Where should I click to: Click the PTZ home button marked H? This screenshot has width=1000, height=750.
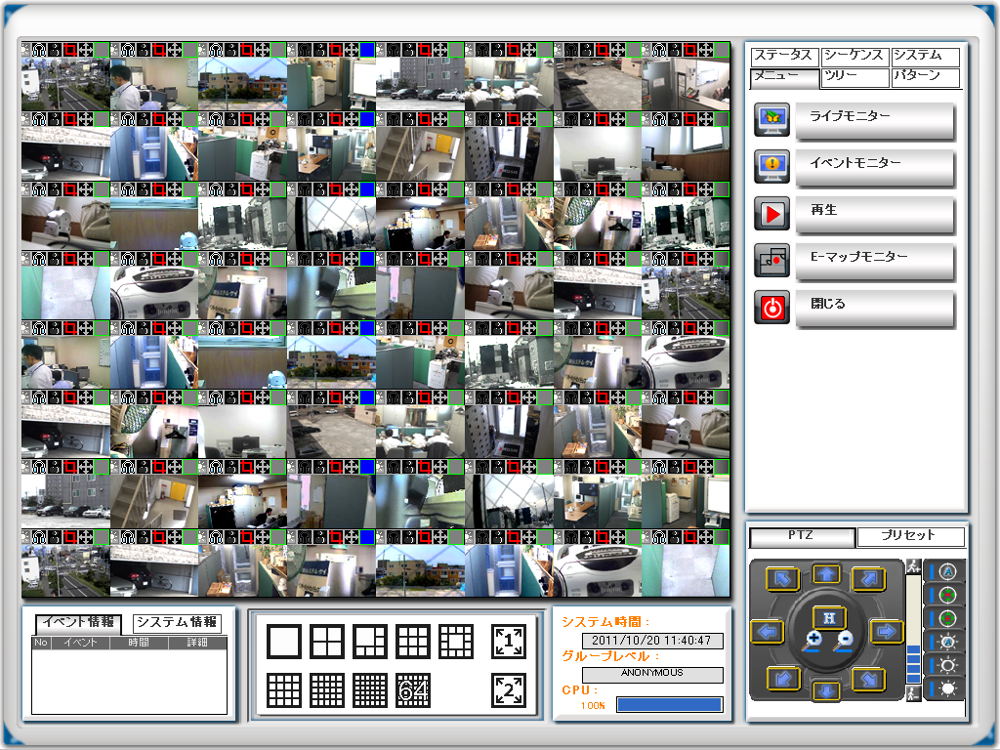click(x=828, y=617)
